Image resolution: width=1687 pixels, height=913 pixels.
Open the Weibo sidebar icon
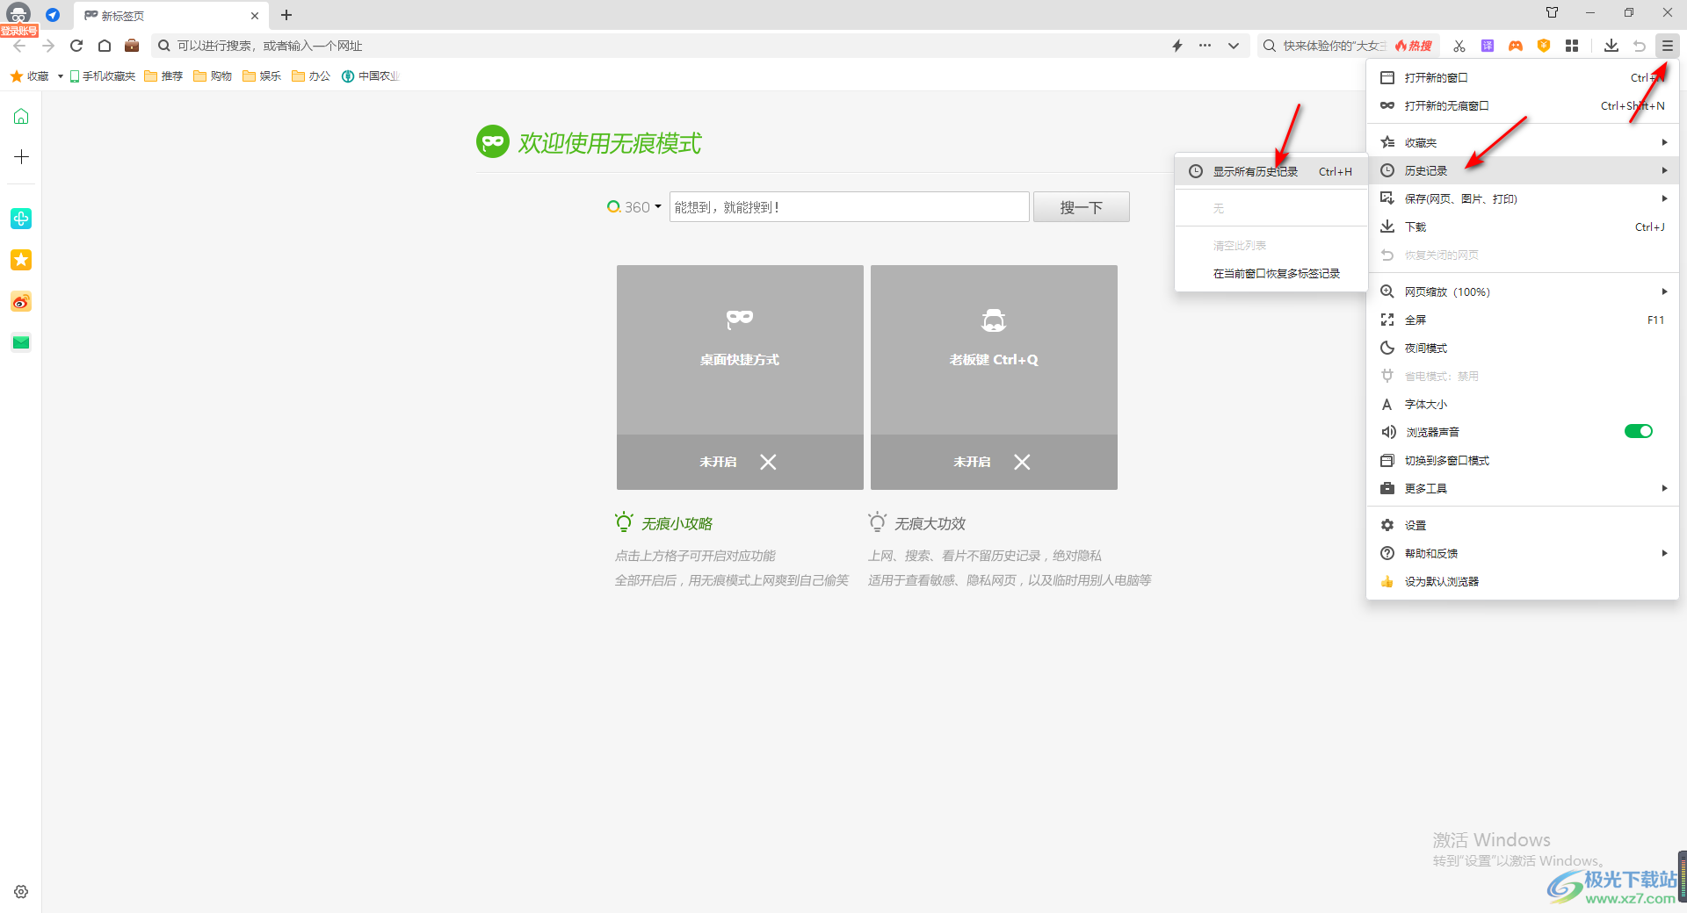pyautogui.click(x=21, y=302)
